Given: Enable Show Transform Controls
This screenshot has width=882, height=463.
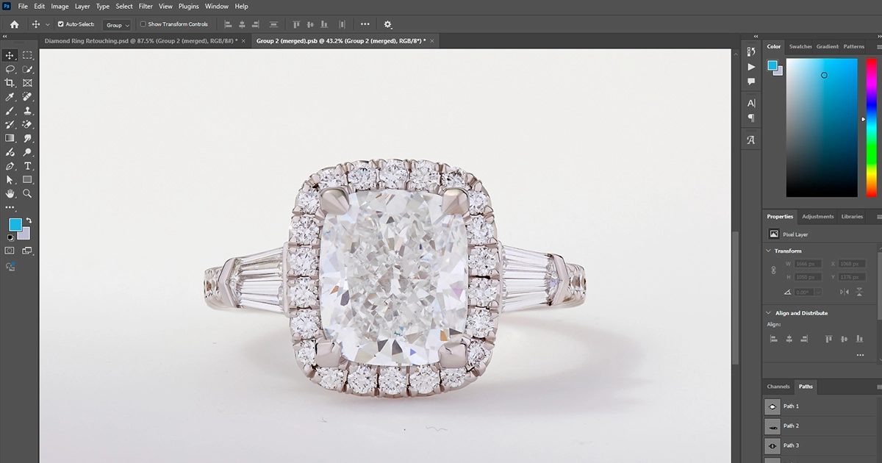Looking at the screenshot, I should pos(143,24).
